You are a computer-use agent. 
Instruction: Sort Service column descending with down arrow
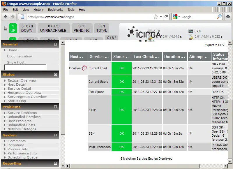108,57
